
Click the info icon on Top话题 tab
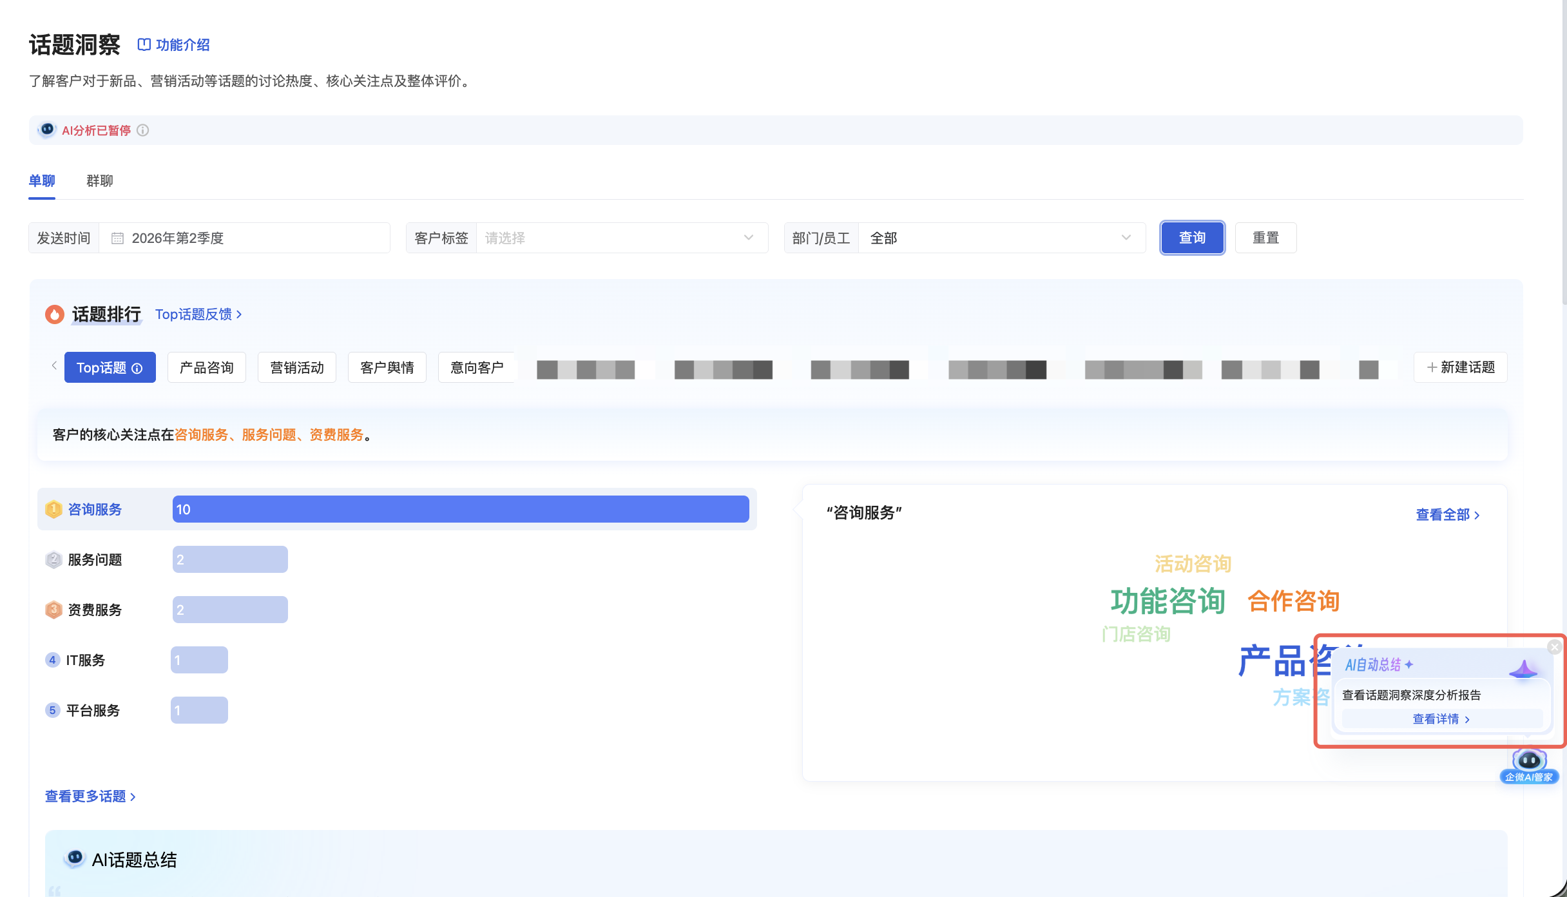137,368
